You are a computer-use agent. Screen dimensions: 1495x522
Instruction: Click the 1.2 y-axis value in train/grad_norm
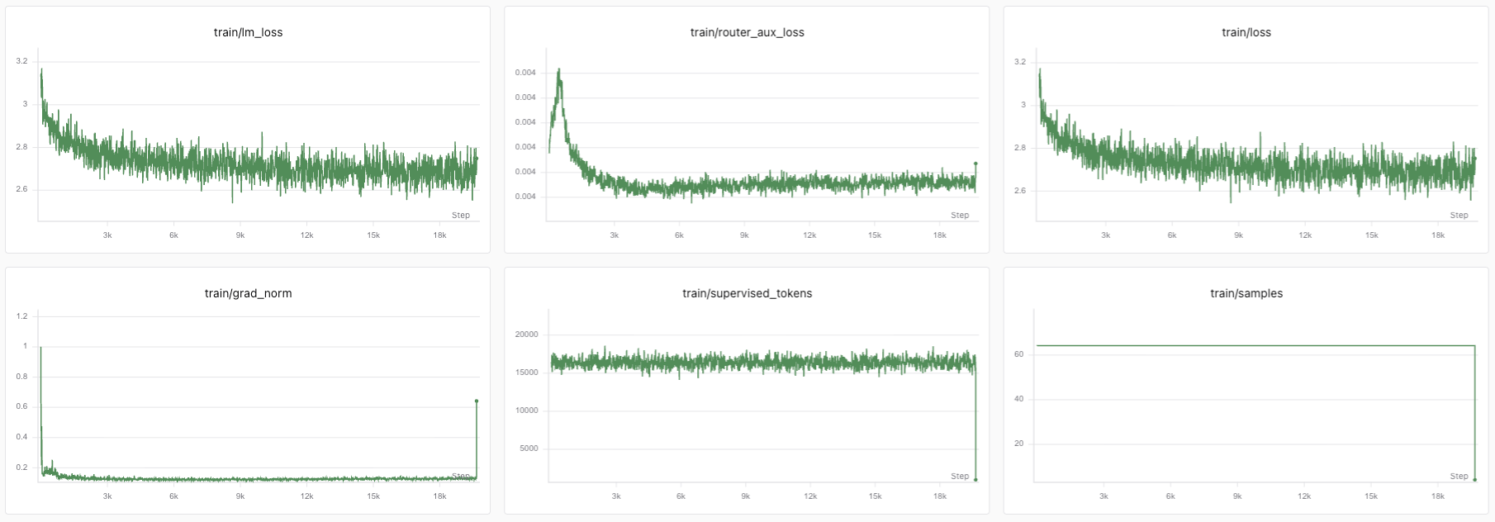21,316
